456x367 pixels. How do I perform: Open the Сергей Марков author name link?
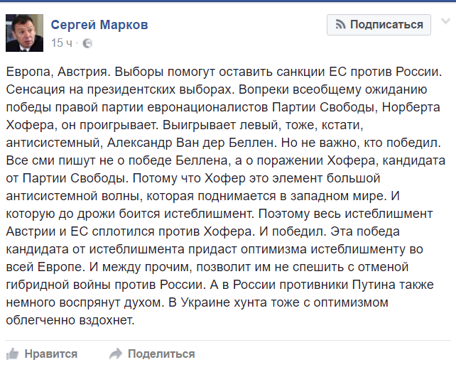point(99,25)
